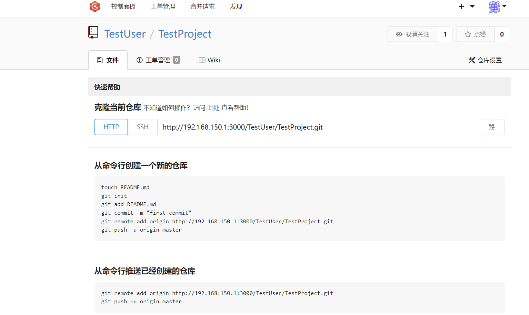Click the clone URL input field
The height and width of the screenshot is (315, 529).
click(x=319, y=127)
